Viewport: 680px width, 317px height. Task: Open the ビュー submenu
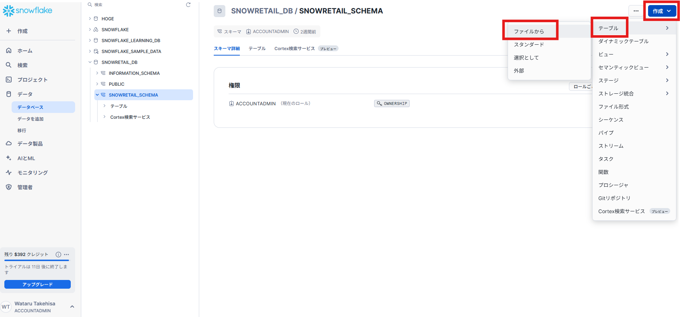point(634,54)
